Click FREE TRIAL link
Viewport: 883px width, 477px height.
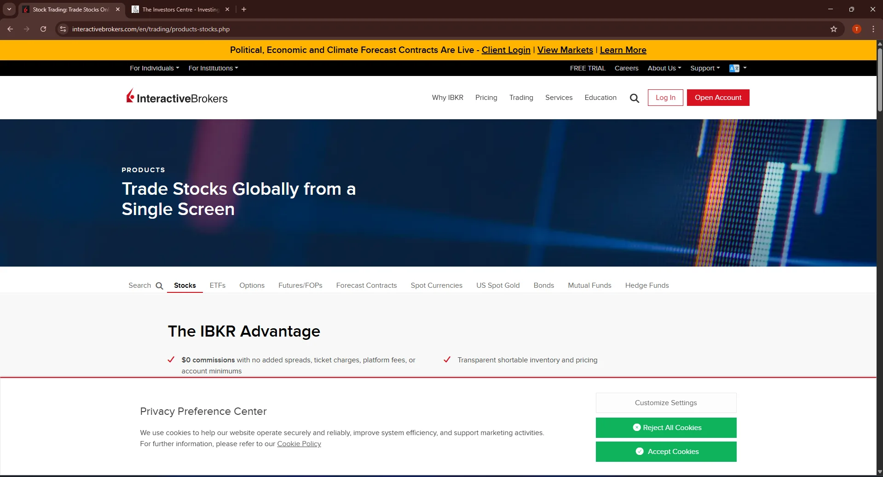click(x=588, y=68)
